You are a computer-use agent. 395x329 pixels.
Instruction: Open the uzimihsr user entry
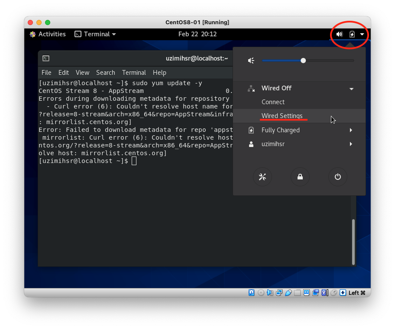tap(300, 144)
